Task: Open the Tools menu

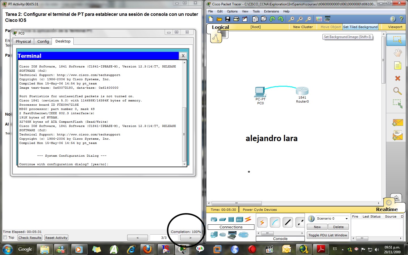Action: coord(256,11)
